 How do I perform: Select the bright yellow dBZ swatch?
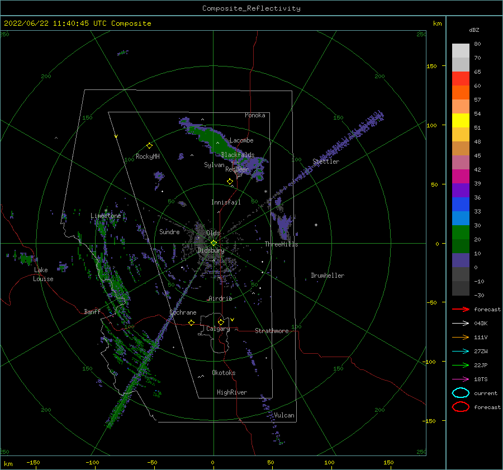461,120
